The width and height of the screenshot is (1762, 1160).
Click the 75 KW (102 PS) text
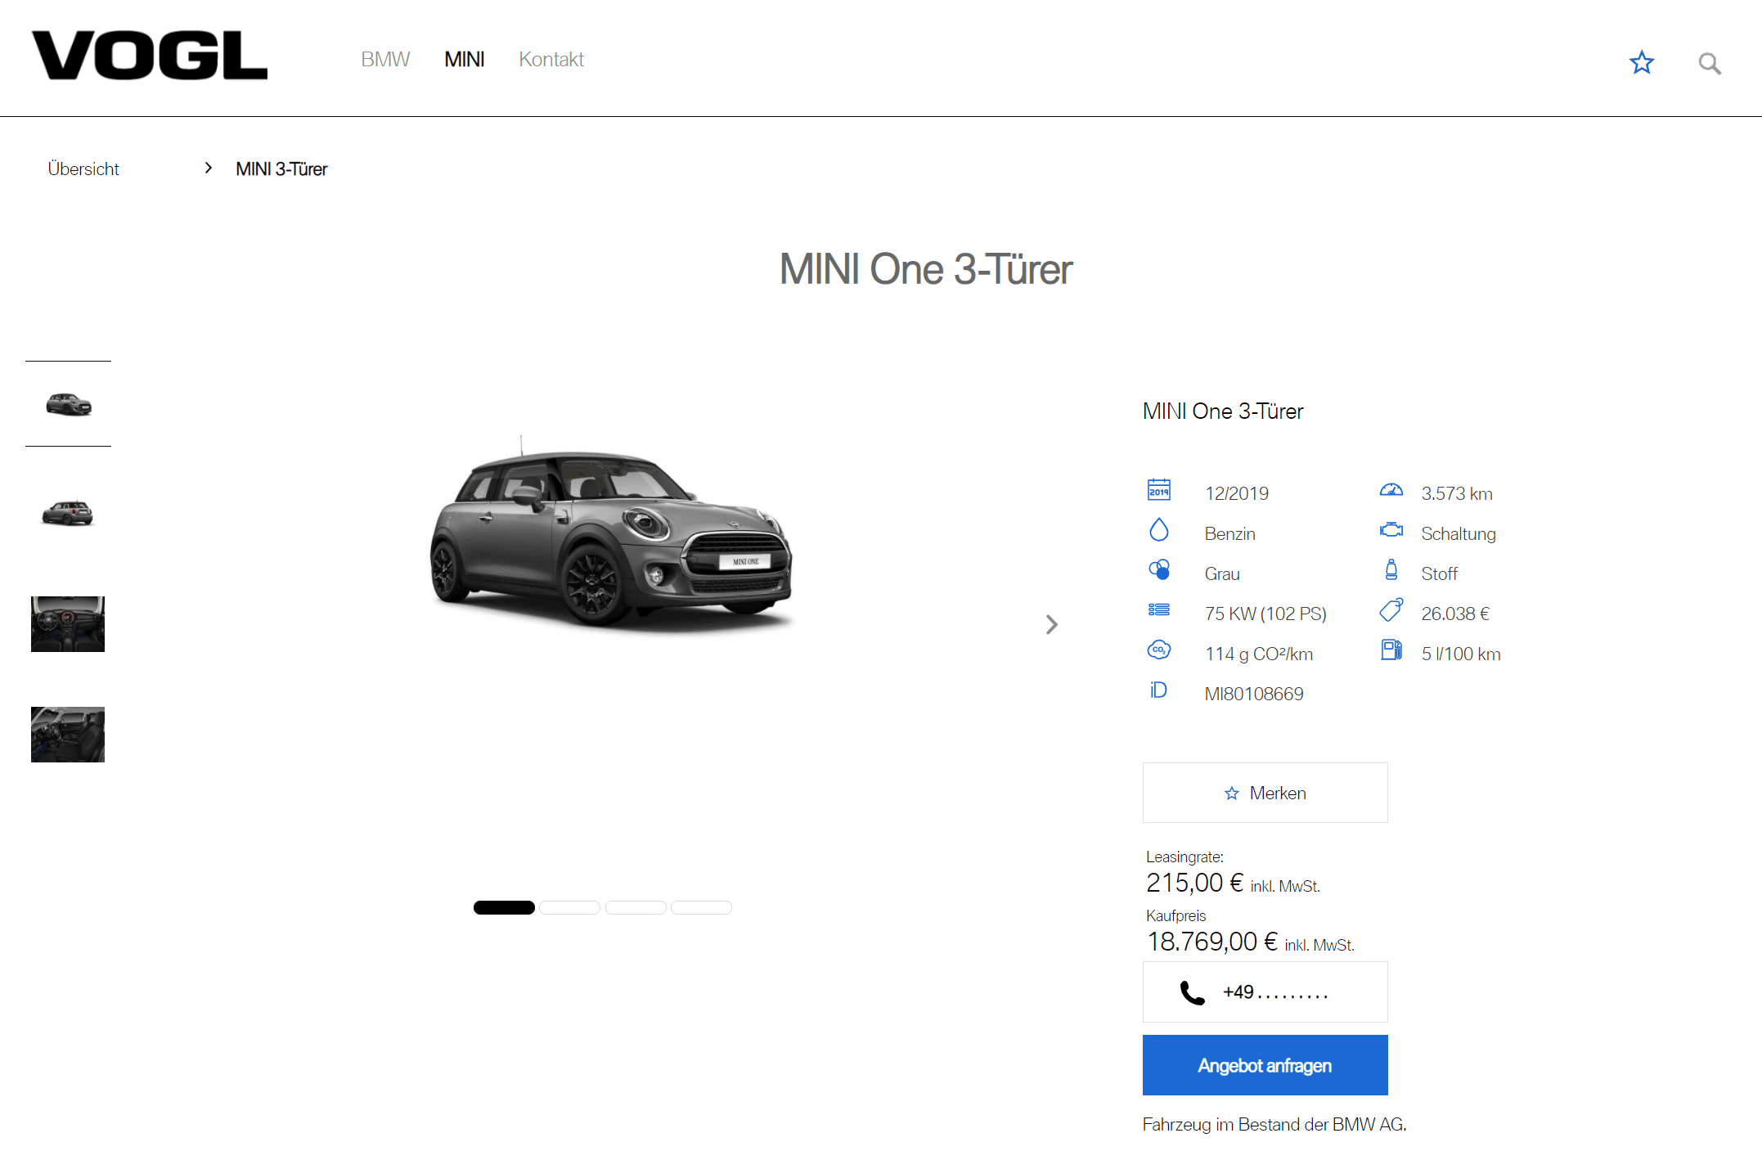[1265, 614]
